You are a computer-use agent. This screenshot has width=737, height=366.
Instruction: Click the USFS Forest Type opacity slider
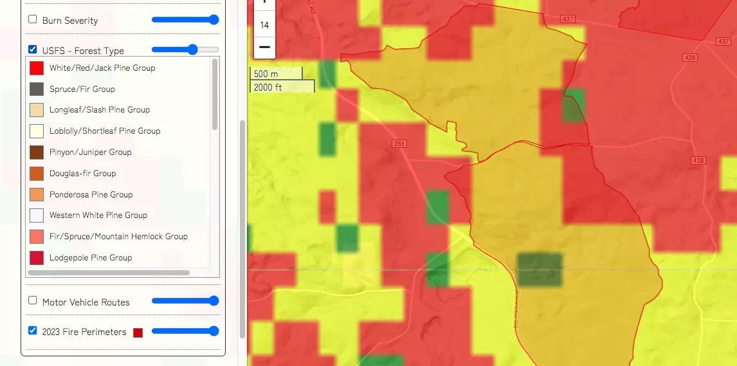pos(185,50)
